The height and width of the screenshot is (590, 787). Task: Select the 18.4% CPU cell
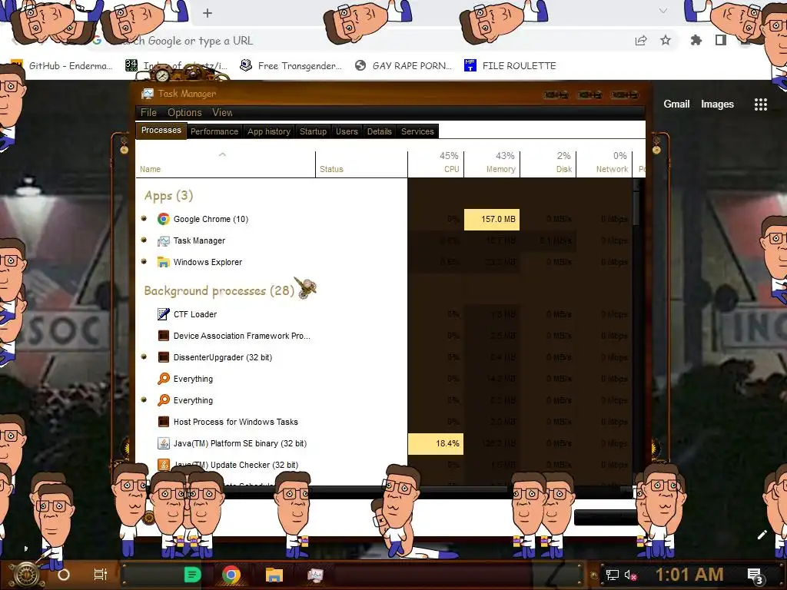pyautogui.click(x=436, y=443)
